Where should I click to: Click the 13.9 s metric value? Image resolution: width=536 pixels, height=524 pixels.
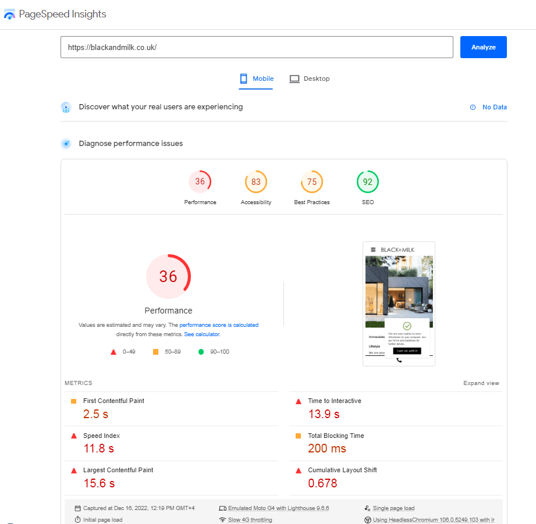tap(324, 414)
